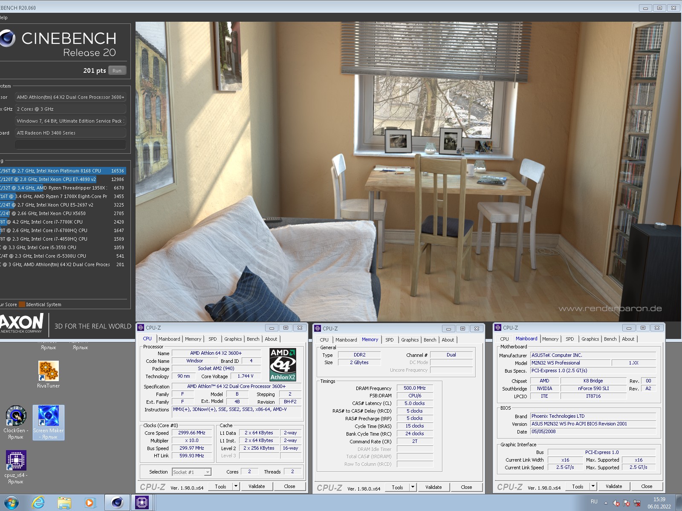Expand Tools dropdown arrow in left CPU-Z
Viewport: 682px width, 511px height.
click(x=236, y=486)
